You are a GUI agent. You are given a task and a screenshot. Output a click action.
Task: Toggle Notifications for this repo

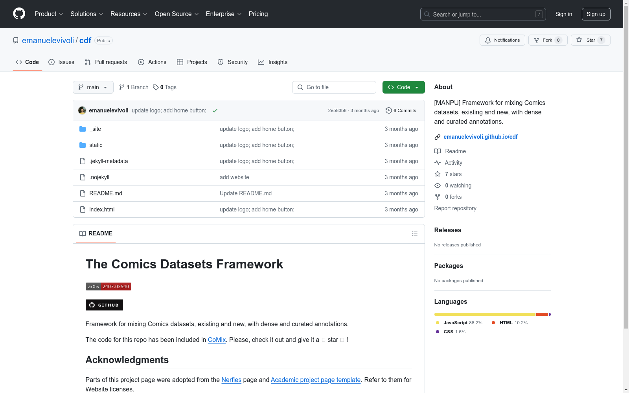point(502,40)
